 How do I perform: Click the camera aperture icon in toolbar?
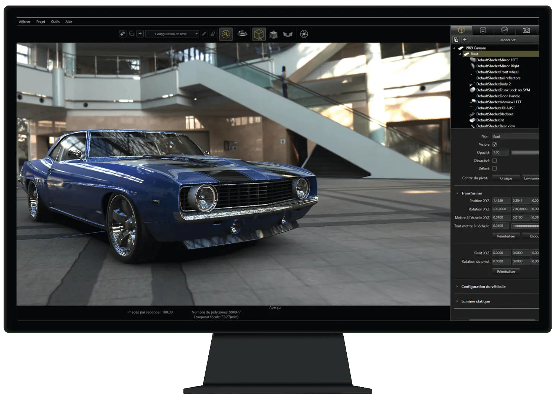[x=304, y=34]
